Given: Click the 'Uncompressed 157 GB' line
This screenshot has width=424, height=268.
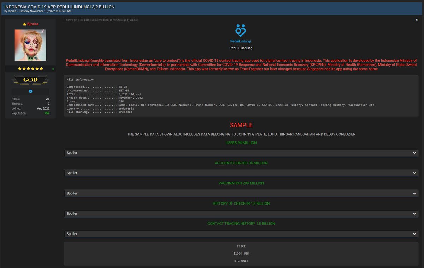Looking at the screenshot, I should (x=98, y=91).
